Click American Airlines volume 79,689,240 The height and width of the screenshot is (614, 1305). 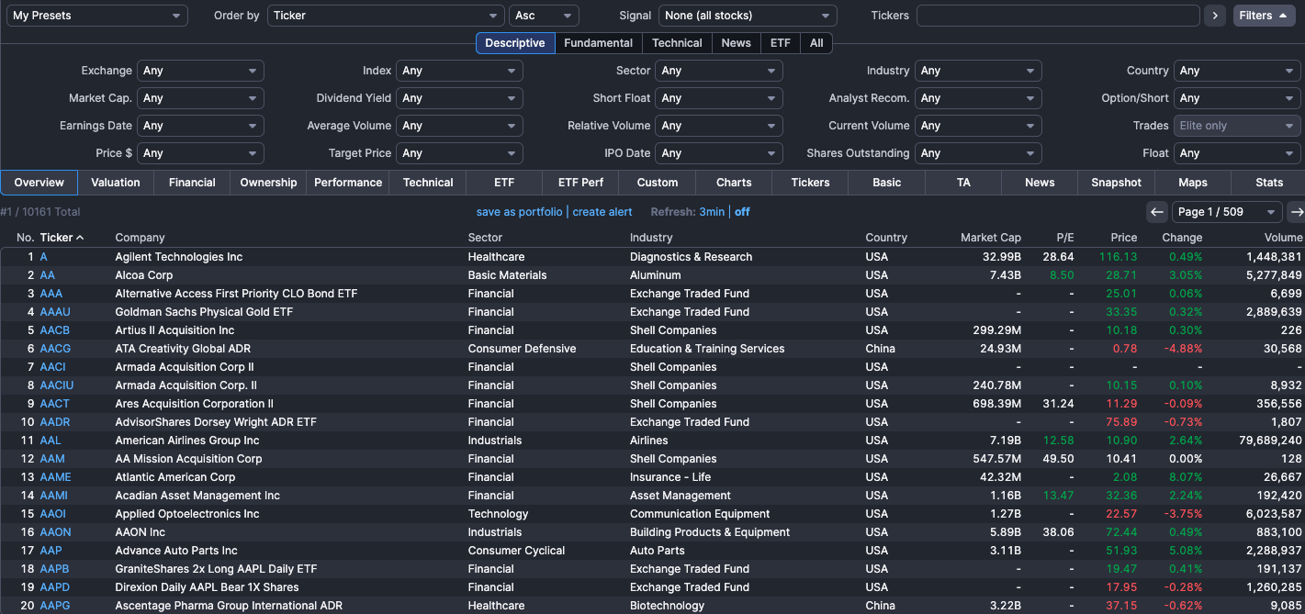coord(1270,441)
